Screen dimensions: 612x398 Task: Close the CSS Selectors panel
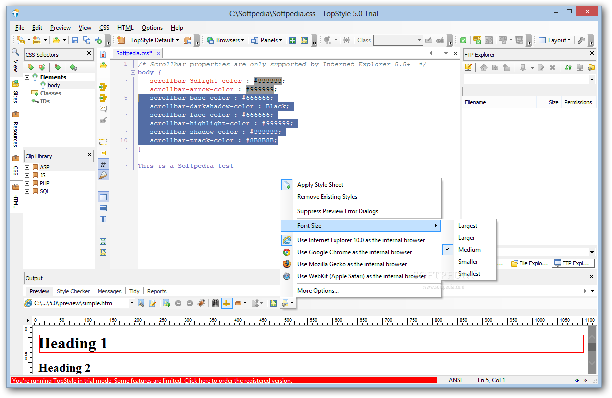click(89, 54)
